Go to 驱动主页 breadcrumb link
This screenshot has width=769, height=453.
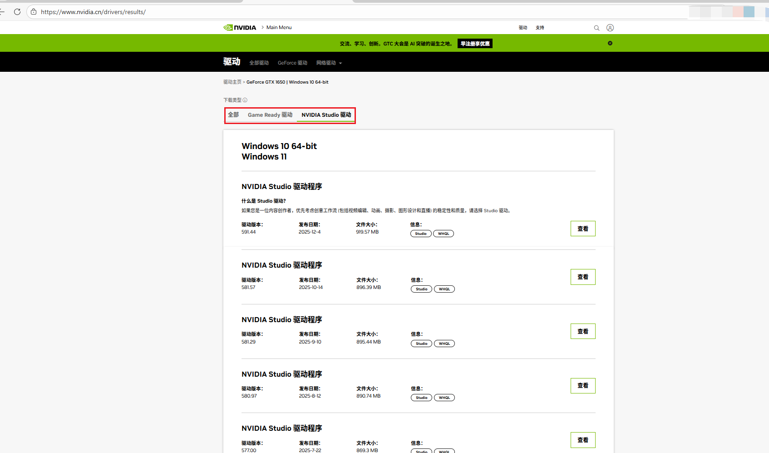point(232,82)
